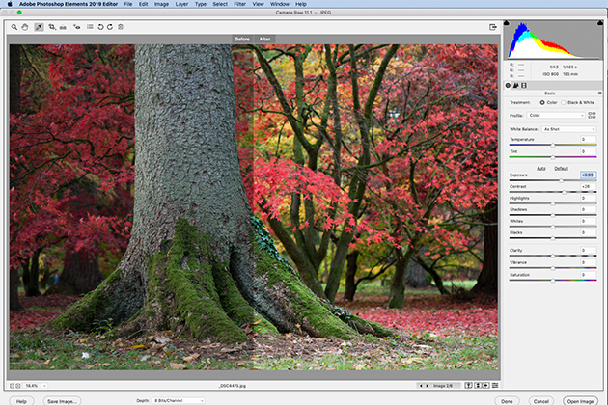Toggle highlight clipping warning on histogram
Screen dimensions: 608x405
pyautogui.click(x=600, y=23)
